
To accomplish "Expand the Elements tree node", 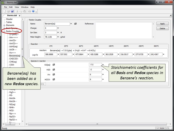I will point(4,25).
